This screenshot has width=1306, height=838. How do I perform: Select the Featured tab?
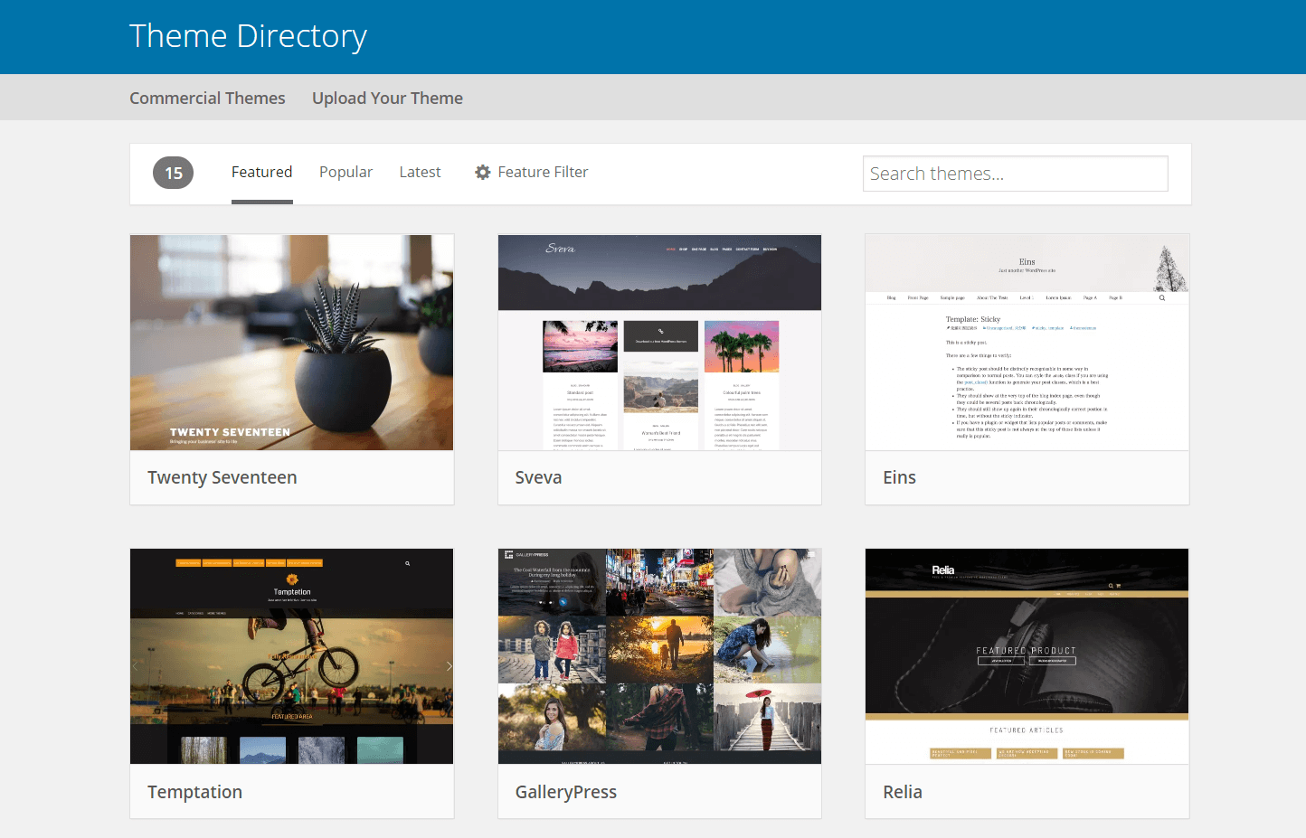click(261, 172)
